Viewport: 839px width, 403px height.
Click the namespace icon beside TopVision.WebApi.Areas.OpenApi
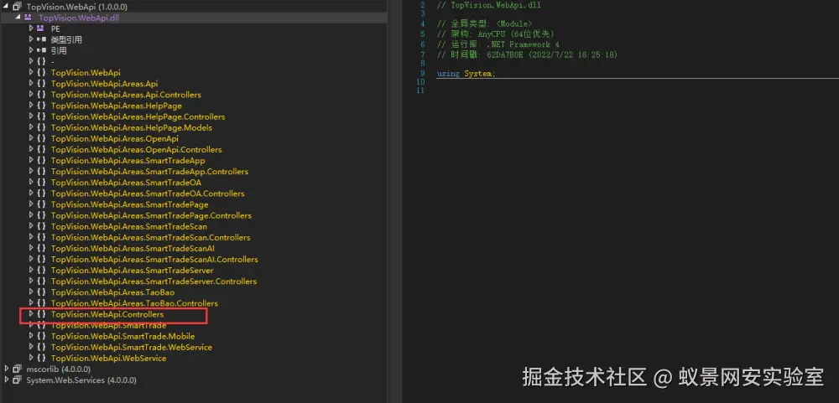(x=41, y=138)
